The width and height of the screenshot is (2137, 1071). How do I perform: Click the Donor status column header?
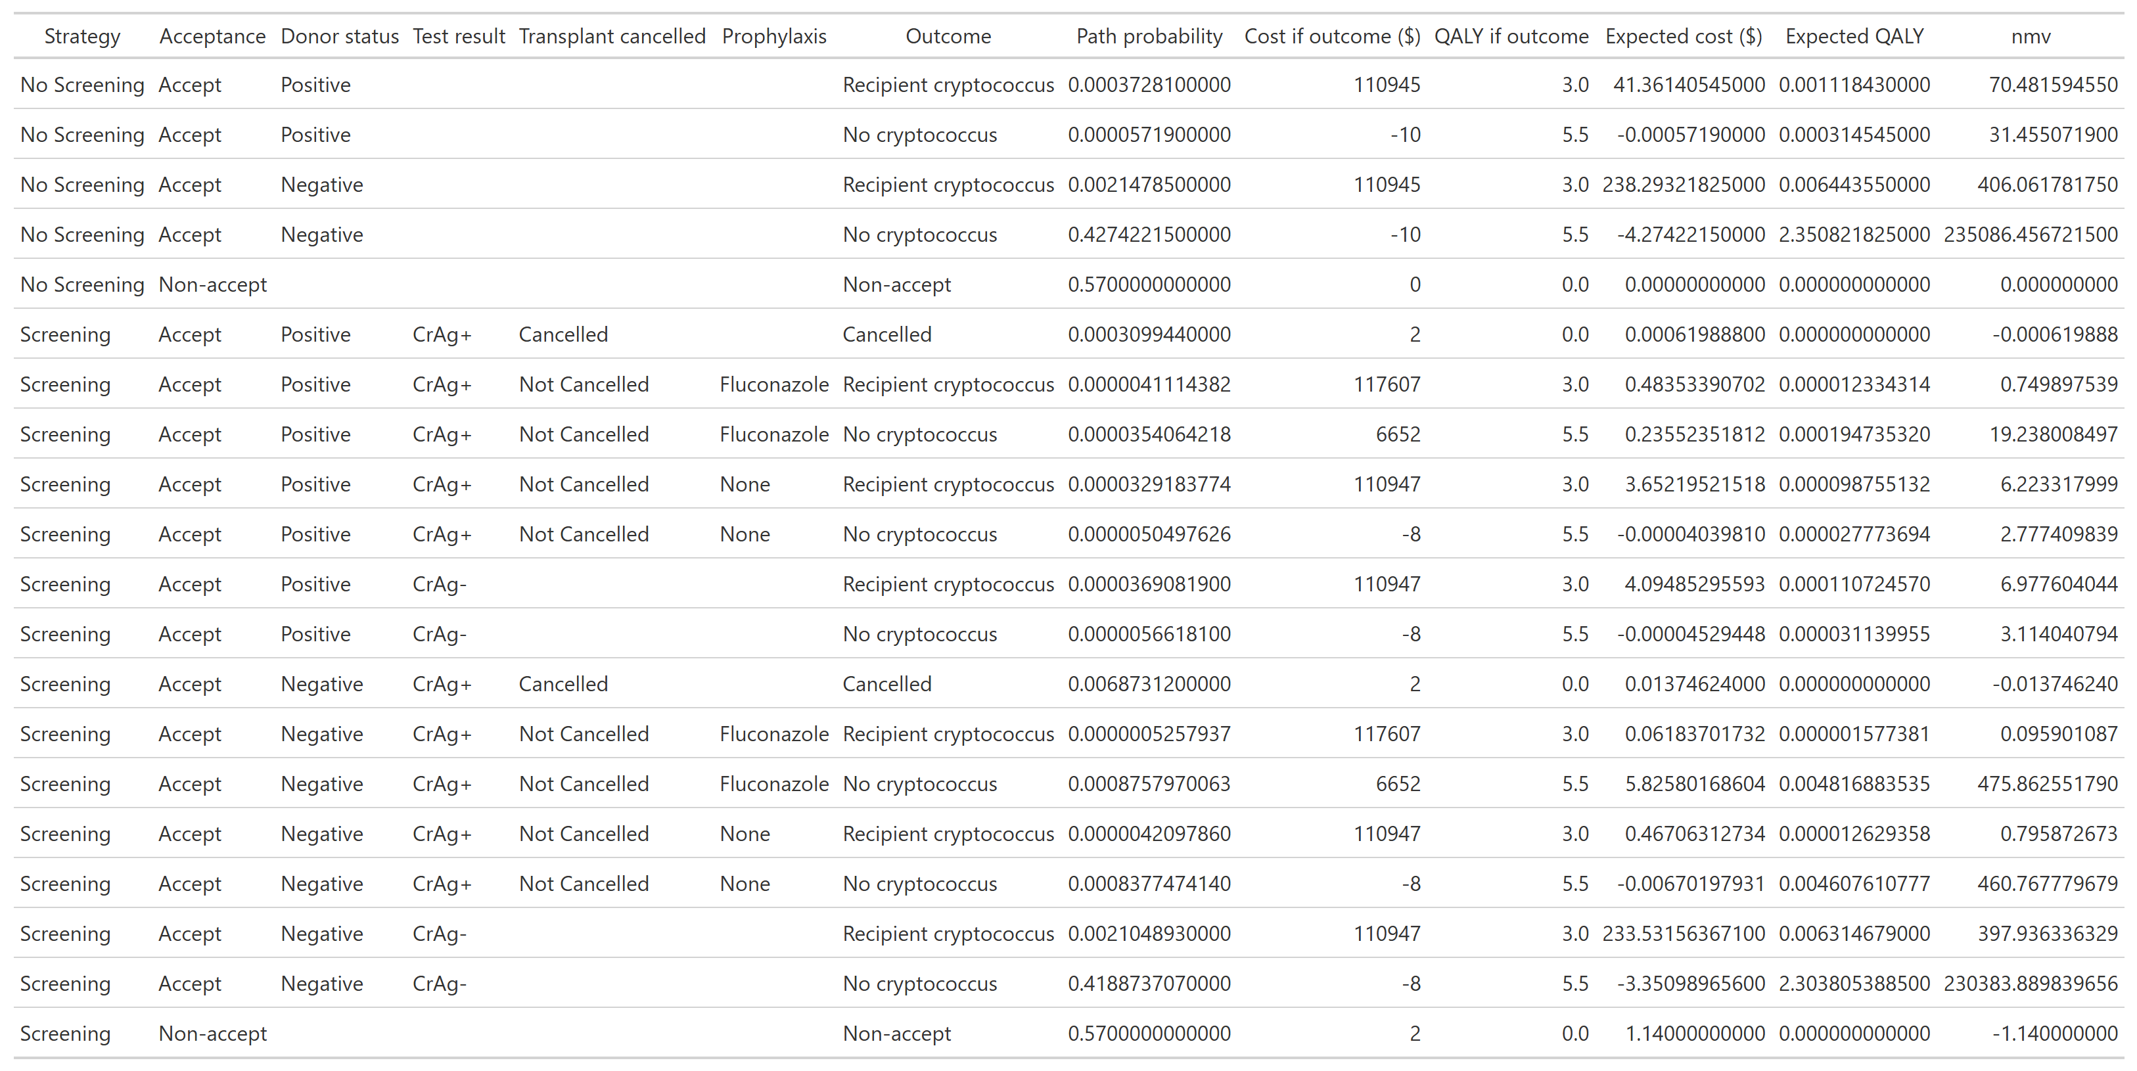coord(339,37)
